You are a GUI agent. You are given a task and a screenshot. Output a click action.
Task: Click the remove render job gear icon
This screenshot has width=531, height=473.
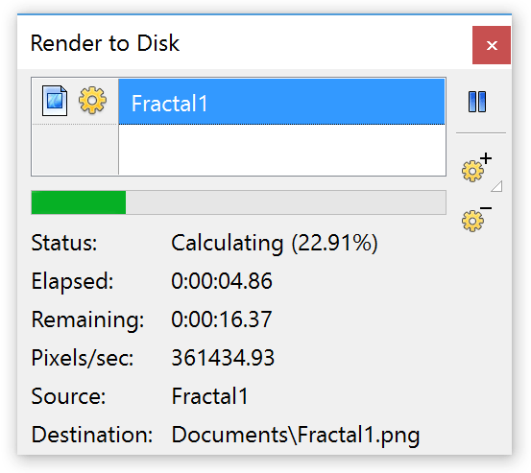coord(476,218)
